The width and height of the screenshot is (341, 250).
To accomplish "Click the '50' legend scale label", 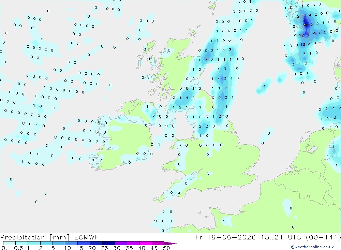I will pos(166,248).
